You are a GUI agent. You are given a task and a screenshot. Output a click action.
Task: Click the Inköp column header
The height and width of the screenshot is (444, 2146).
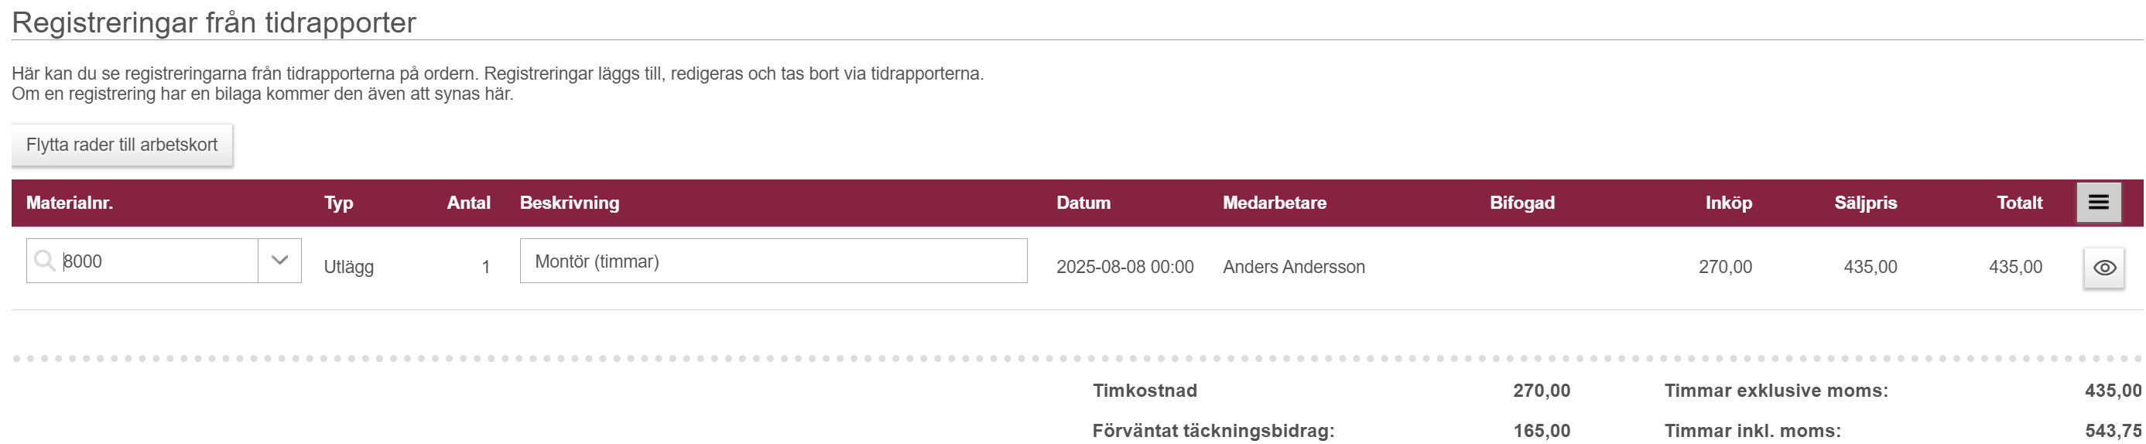click(x=1729, y=203)
